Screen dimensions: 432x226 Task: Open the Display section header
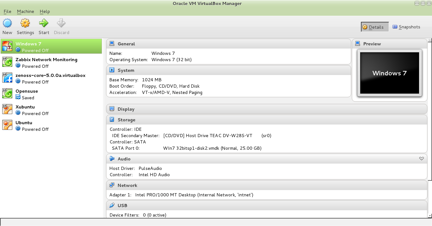[267, 109]
